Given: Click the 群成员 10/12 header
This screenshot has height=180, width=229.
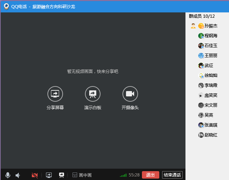Looking at the screenshot, I should 202,16.
